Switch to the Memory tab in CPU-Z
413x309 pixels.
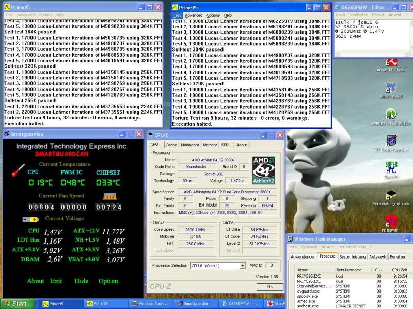click(210, 145)
